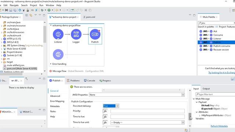Select the faded response Listener icon in flow
235x132 pixels.
(x=58, y=55)
